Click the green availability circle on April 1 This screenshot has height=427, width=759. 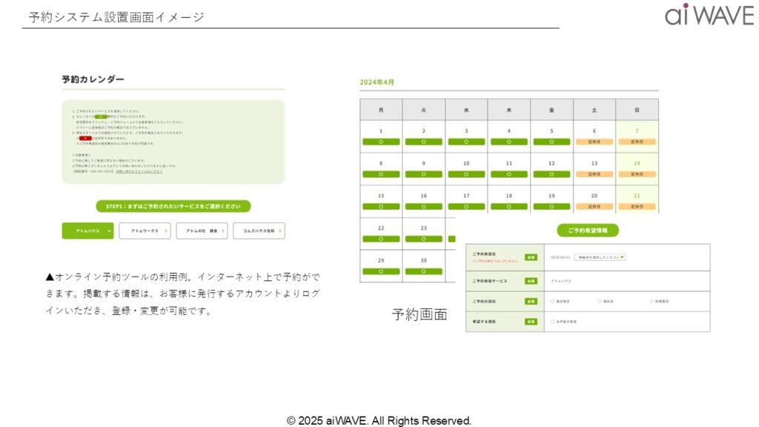(x=381, y=141)
